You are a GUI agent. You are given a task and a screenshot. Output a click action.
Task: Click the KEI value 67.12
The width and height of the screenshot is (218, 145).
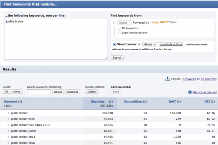211,119
